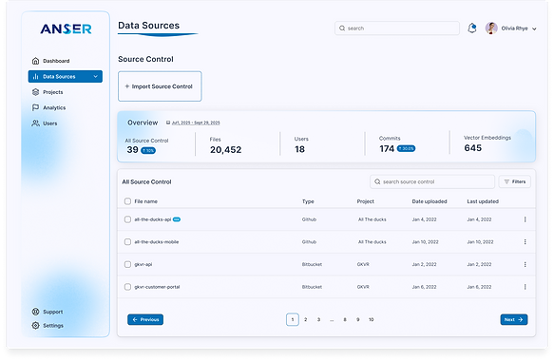
Task: Open the Dashboard sidebar item
Action: [x=50, y=61]
